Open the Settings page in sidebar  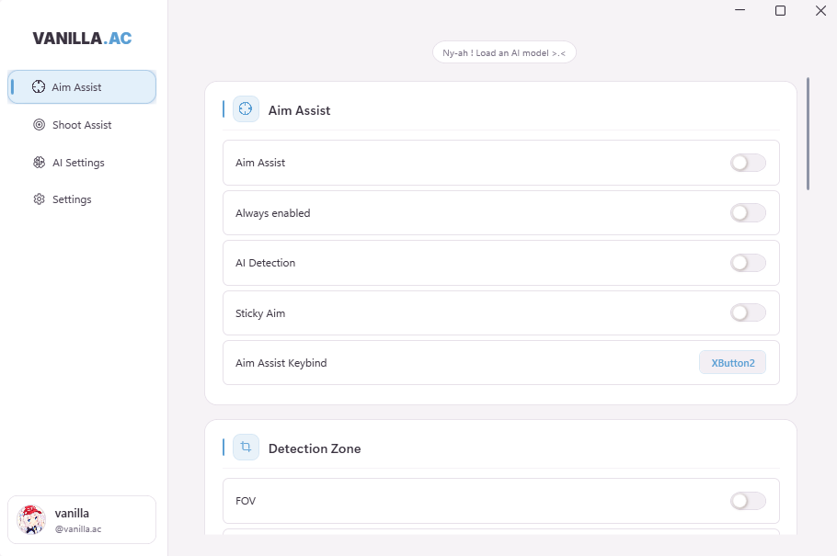[x=82, y=199]
